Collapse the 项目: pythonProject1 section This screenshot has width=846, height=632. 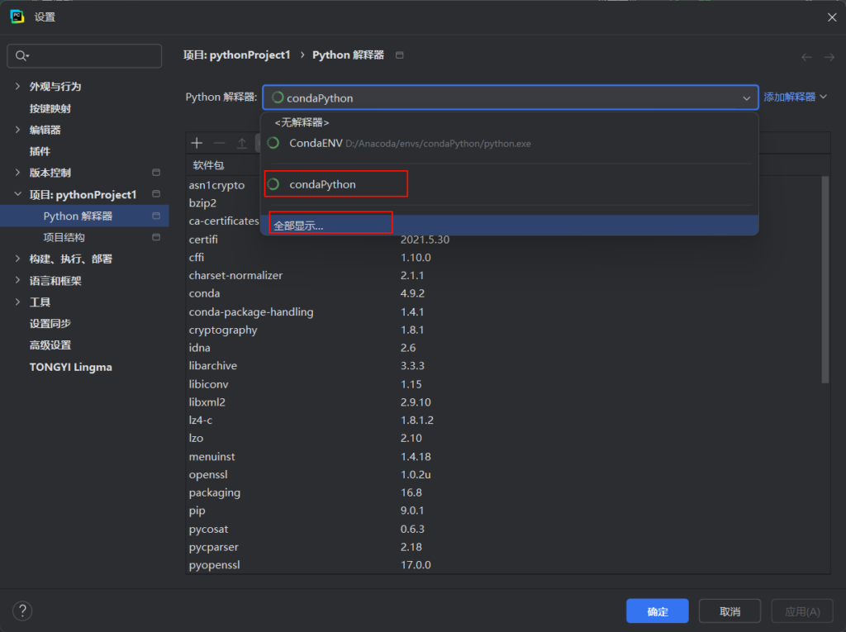18,194
